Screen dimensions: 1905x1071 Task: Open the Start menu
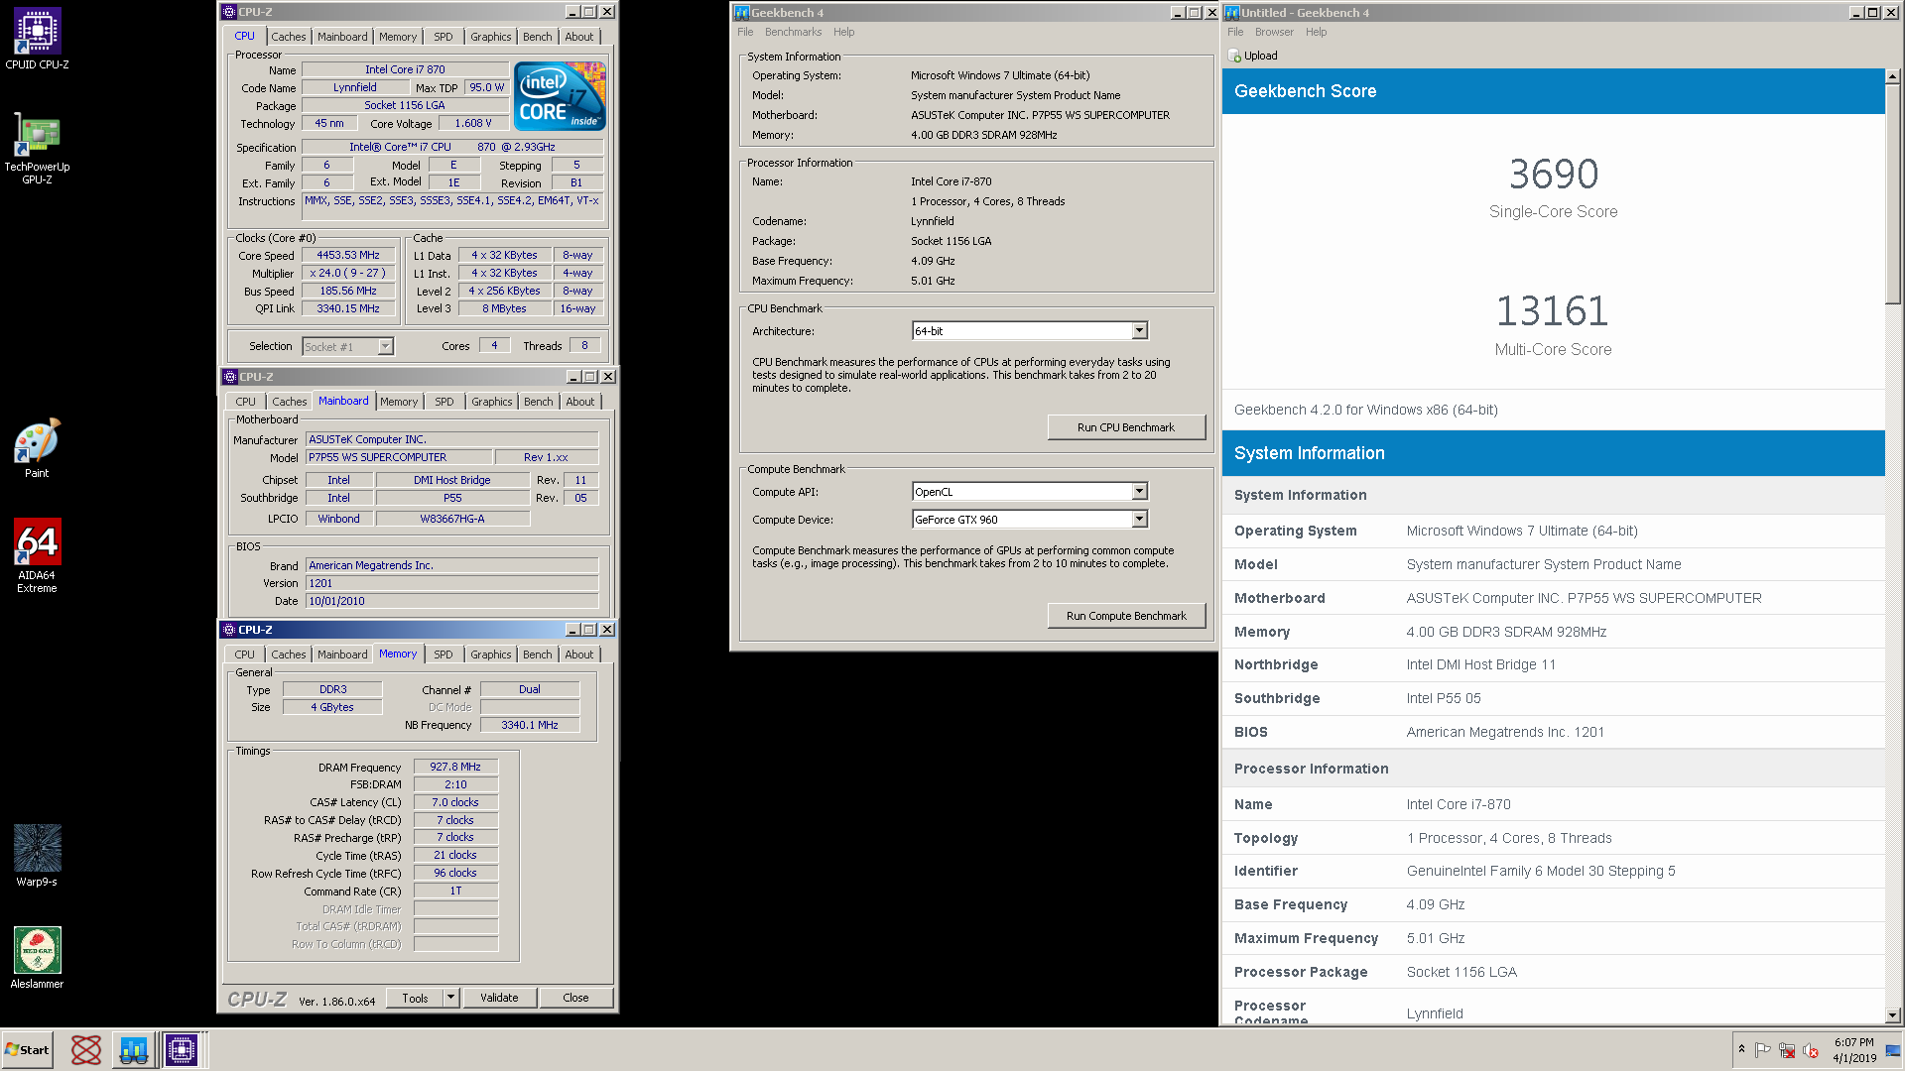tap(27, 1050)
